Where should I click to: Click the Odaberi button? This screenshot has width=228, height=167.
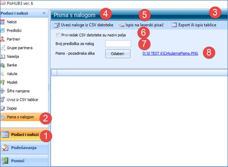click(x=118, y=54)
